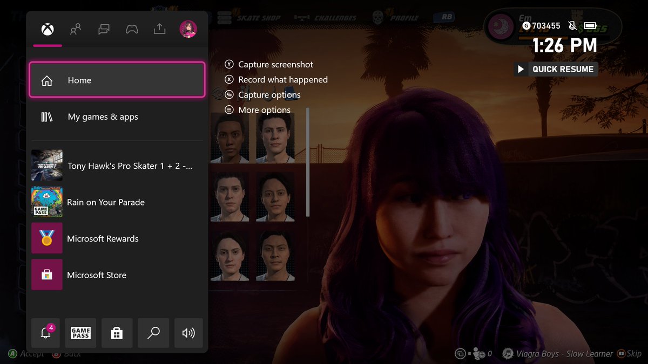648x364 pixels.
Task: Launch Tony Hawk's Pro Skater 1 + 2
Action: (x=117, y=166)
